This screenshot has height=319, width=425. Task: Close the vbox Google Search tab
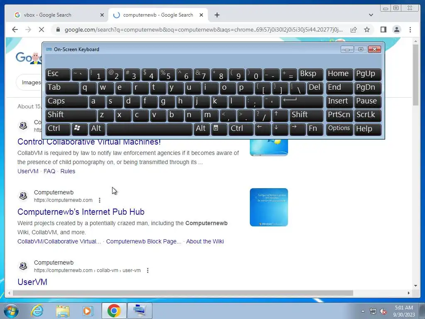(102, 15)
